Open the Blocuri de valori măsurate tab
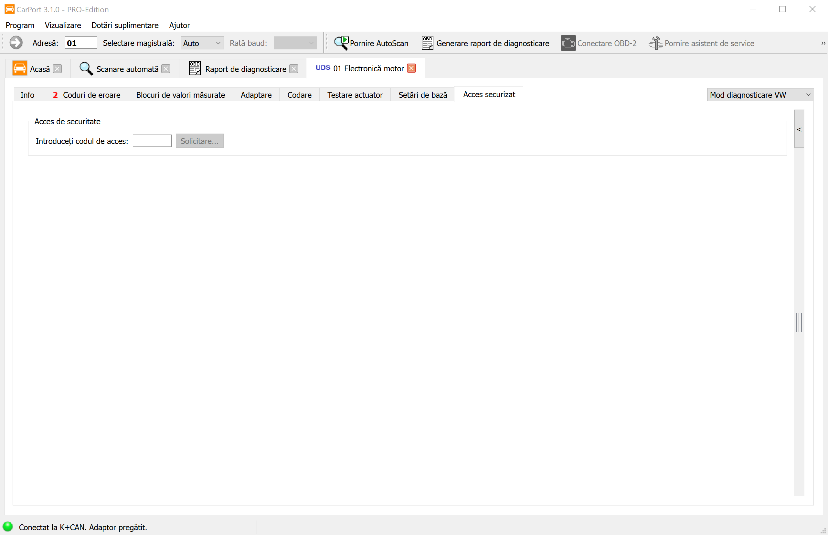This screenshot has height=535, width=828. (x=180, y=95)
